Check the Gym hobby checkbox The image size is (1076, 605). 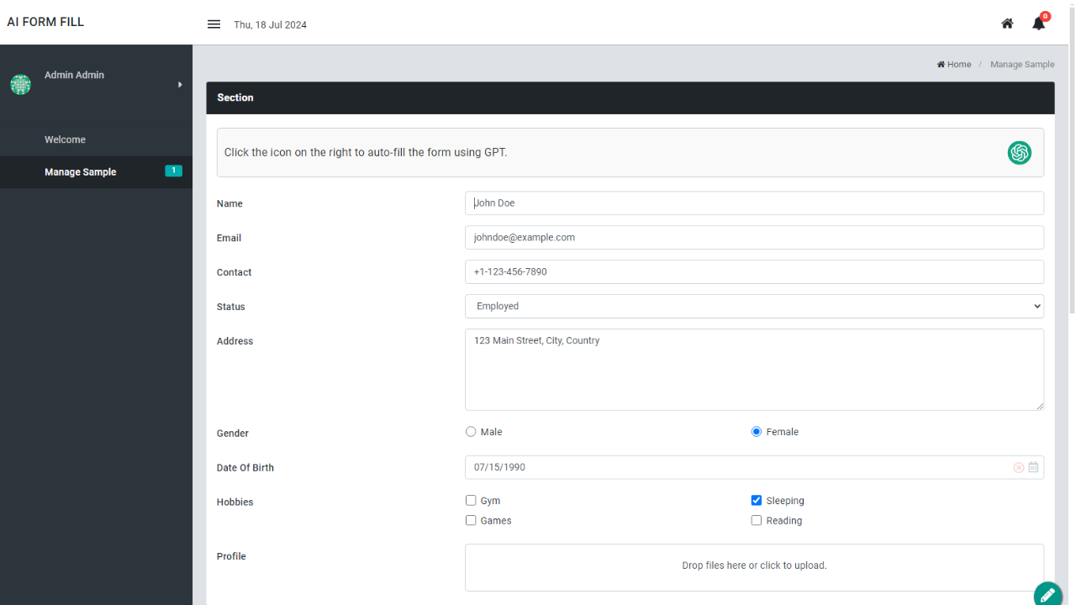[471, 501]
